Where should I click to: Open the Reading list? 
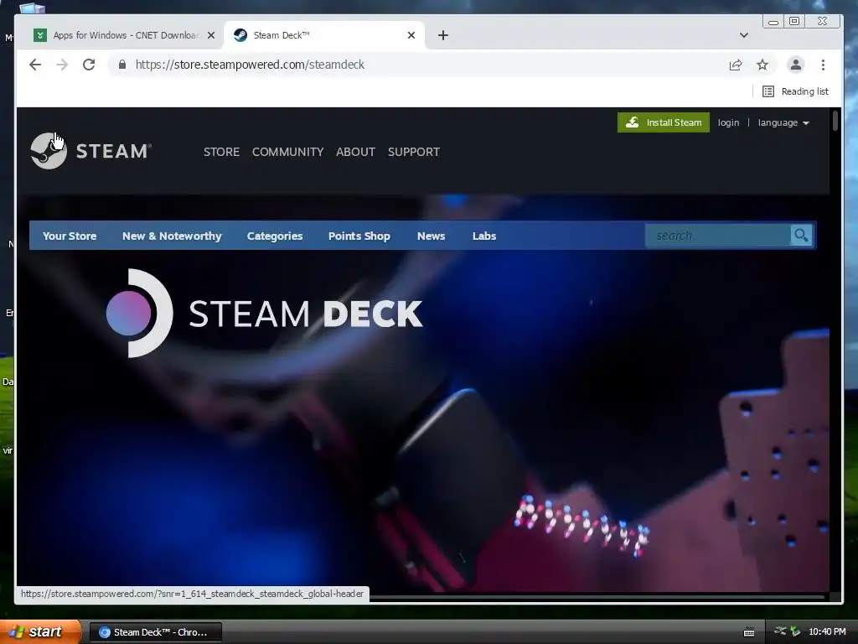(796, 91)
